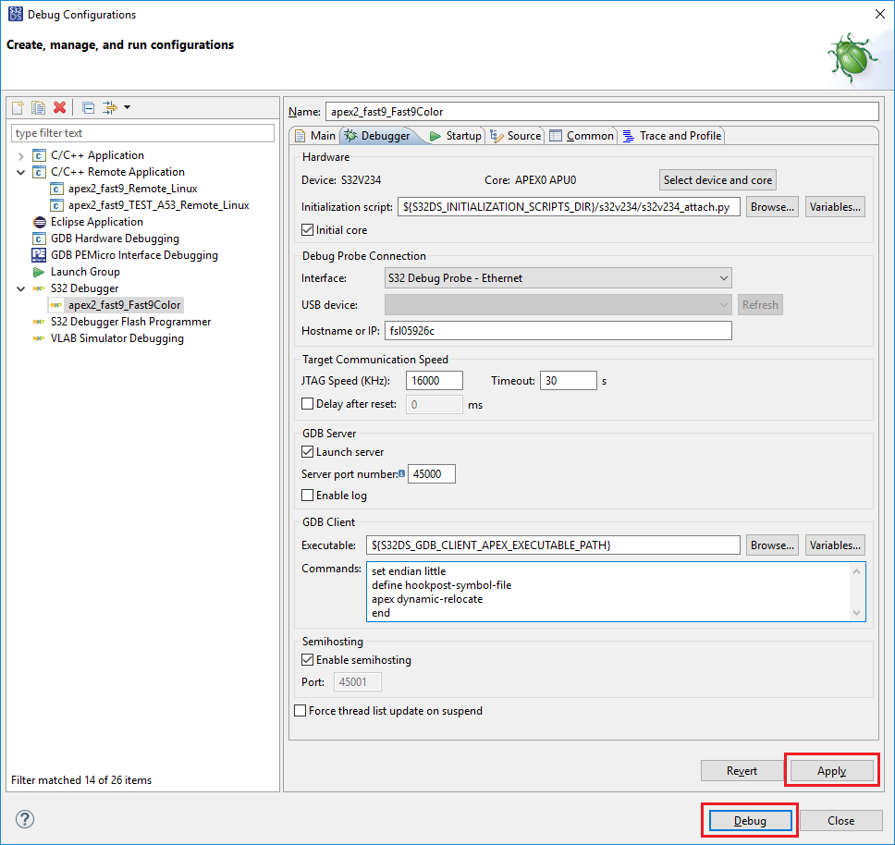Switch to the Main tab
Image resolution: width=895 pixels, height=845 pixels.
tap(315, 136)
